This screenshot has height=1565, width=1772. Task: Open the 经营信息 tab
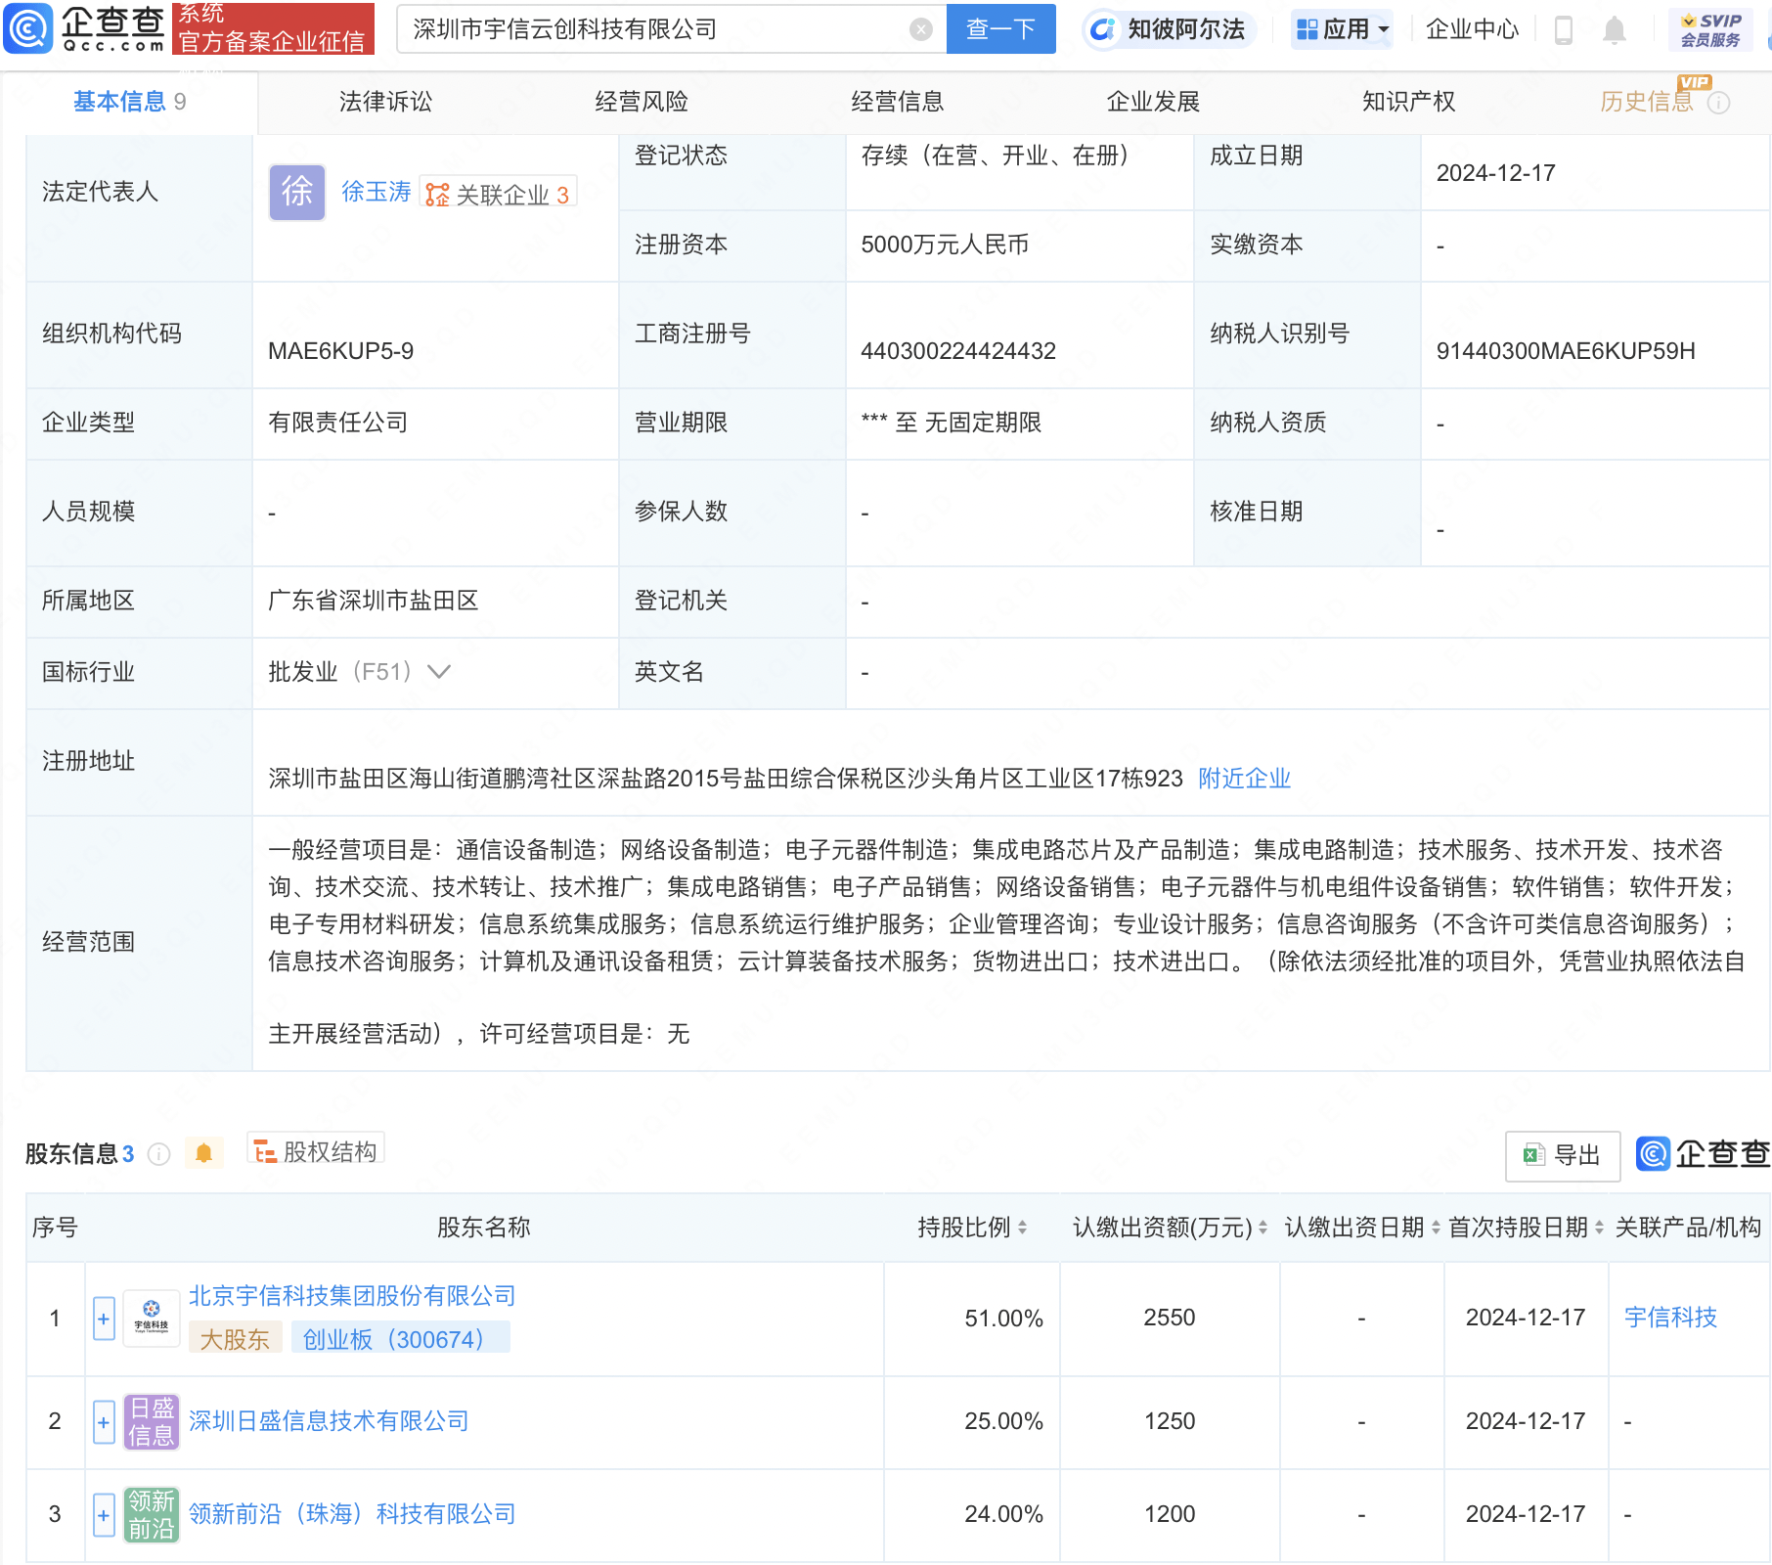pyautogui.click(x=898, y=102)
